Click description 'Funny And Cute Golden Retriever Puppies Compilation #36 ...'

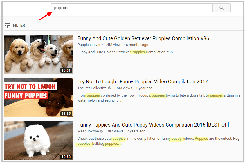tap(127, 52)
